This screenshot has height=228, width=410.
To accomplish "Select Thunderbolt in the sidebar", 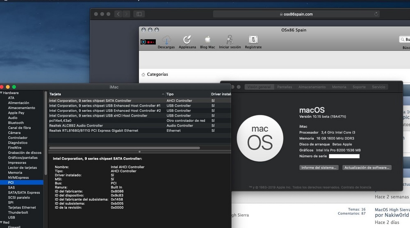I will (18, 212).
